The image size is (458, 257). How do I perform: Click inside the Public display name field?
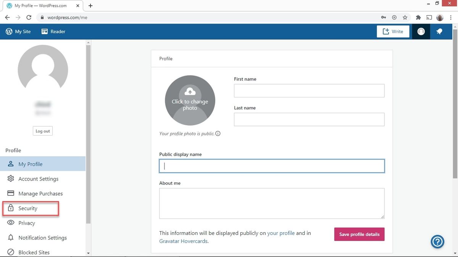click(271, 166)
